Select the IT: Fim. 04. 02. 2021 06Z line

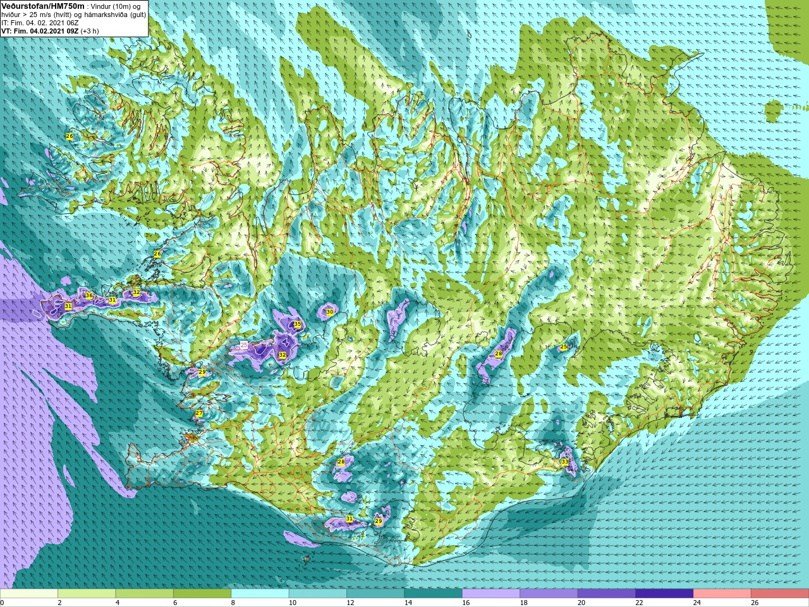click(40, 23)
